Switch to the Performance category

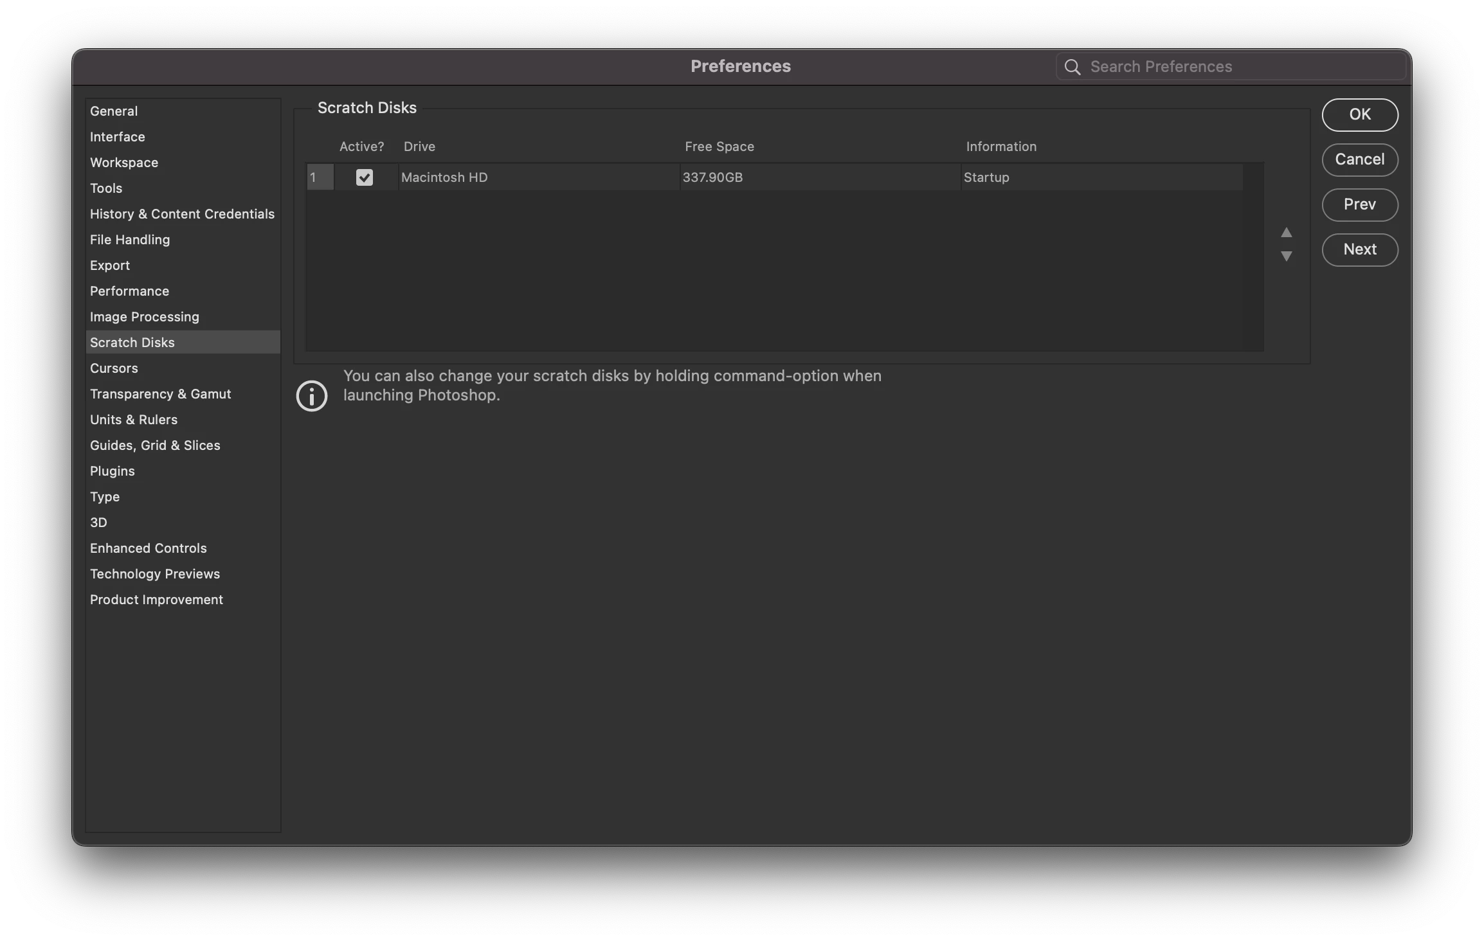point(129,291)
